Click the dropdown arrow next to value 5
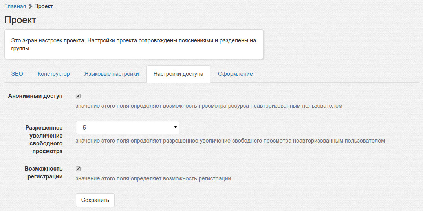423x211 pixels. point(175,128)
